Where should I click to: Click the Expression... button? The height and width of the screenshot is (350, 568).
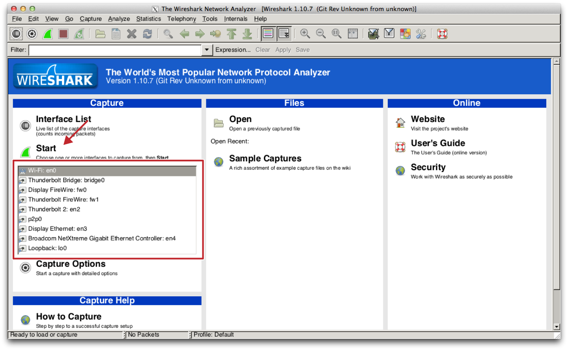(x=233, y=50)
